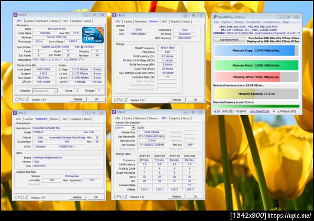This screenshot has height=221, width=314.
Task: Select the CPU tab in the Memory-tab window
Action: [x=118, y=21]
